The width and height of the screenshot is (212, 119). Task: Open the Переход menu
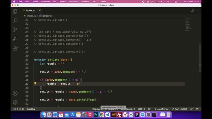point(62,1)
